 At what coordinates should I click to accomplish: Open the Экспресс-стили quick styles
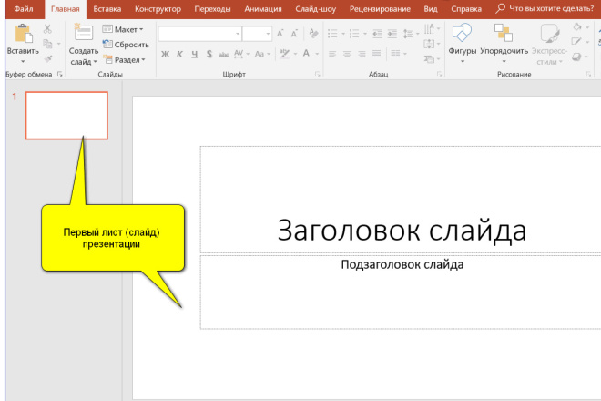pyautogui.click(x=549, y=45)
